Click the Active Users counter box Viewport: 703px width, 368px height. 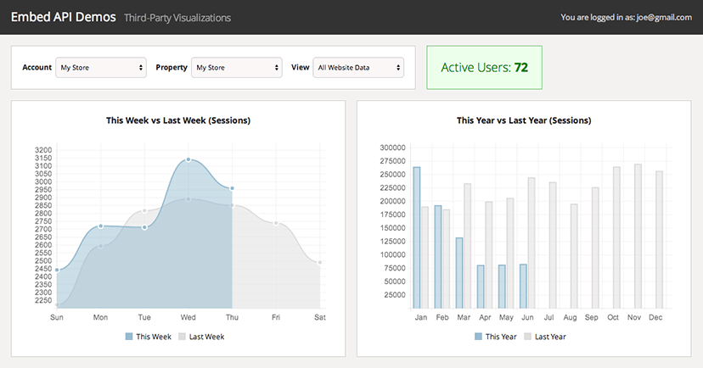point(484,67)
